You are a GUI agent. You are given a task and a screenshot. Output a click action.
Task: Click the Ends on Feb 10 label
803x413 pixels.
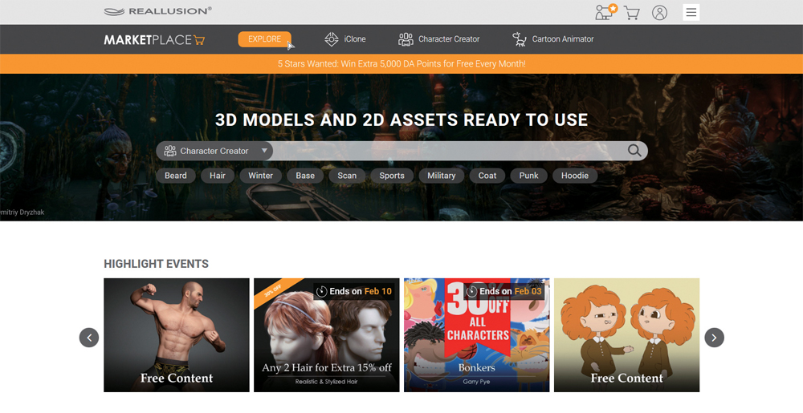354,291
